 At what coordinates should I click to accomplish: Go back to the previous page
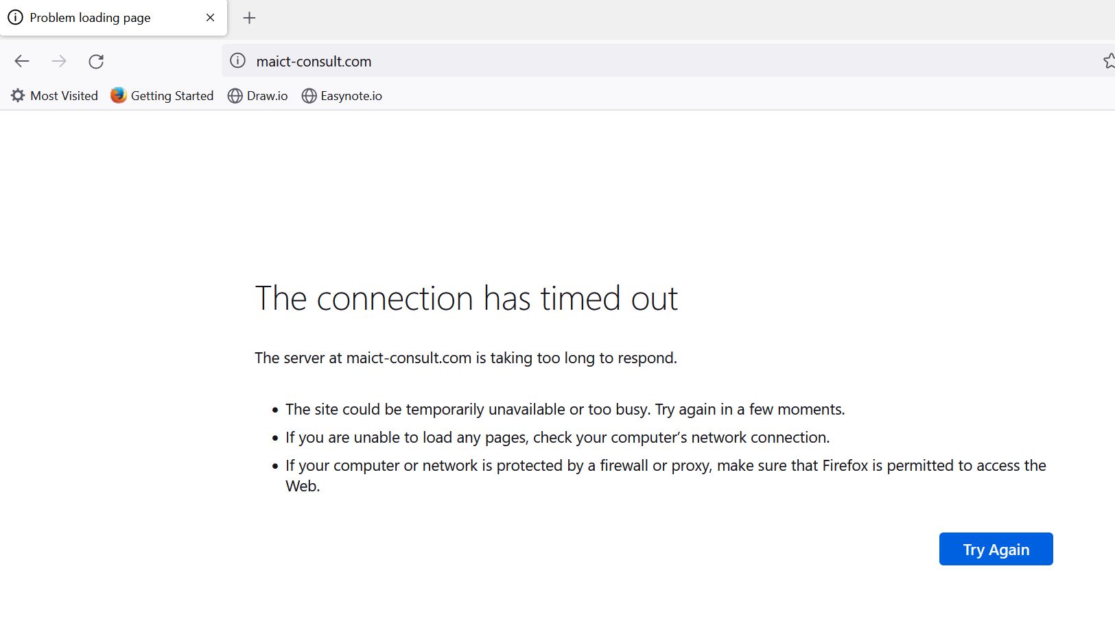[22, 61]
